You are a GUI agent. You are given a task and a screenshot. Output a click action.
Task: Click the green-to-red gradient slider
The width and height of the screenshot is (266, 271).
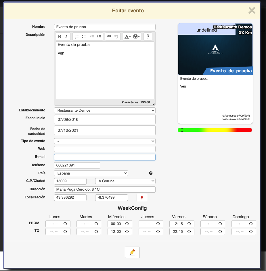pos(215,130)
